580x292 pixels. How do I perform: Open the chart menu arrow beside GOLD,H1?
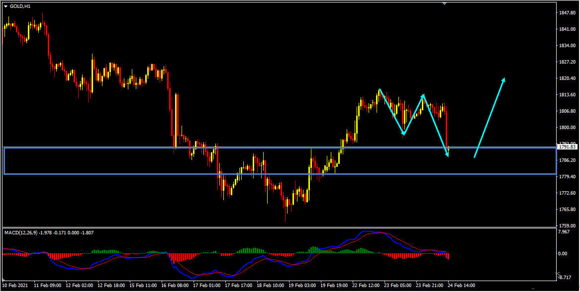coord(6,6)
